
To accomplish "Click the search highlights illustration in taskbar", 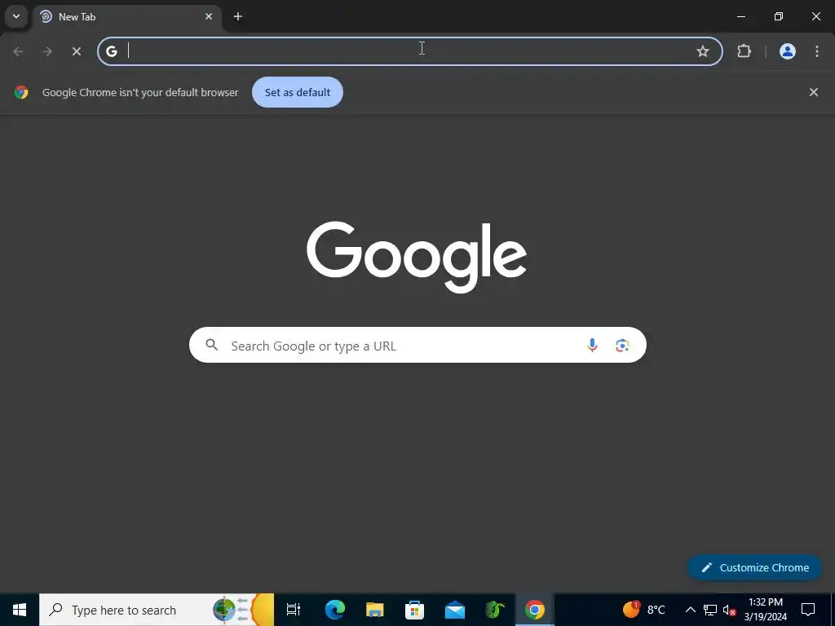I will (243, 610).
